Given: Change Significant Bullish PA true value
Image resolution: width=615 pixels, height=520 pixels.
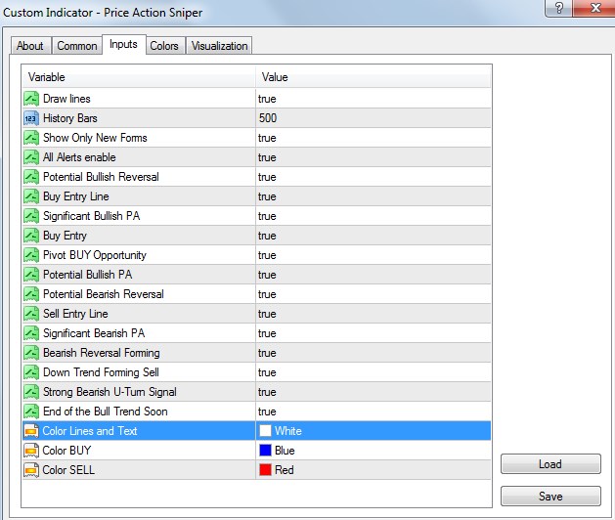Looking at the screenshot, I should click(373, 216).
